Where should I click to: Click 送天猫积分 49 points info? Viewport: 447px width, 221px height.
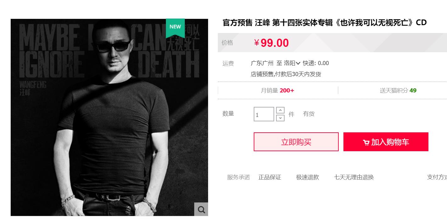tap(398, 91)
